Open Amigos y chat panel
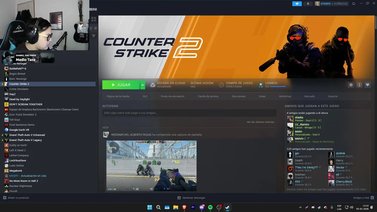The image size is (377, 212). pos(363,198)
